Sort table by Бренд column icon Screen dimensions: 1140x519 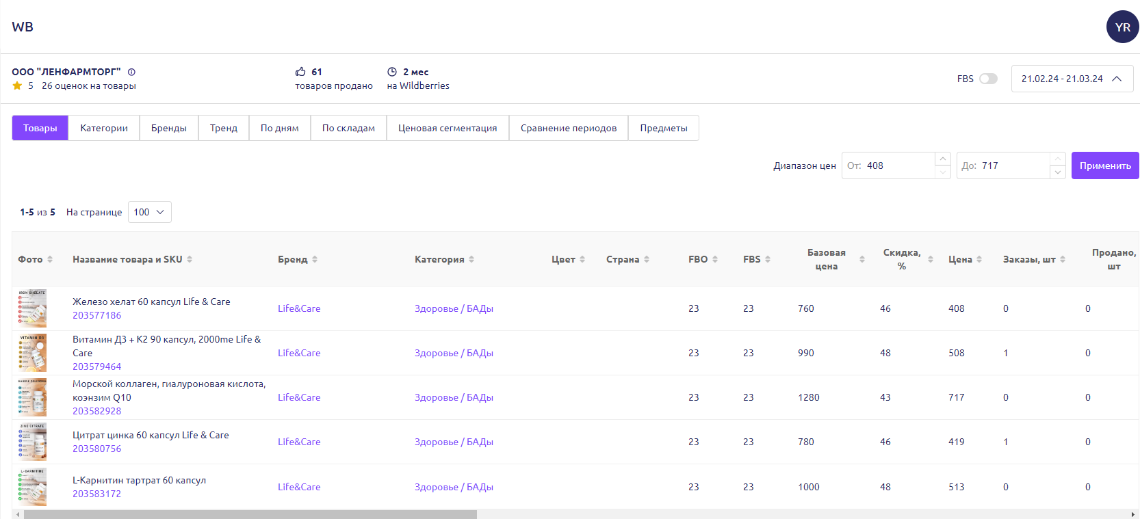[315, 259]
